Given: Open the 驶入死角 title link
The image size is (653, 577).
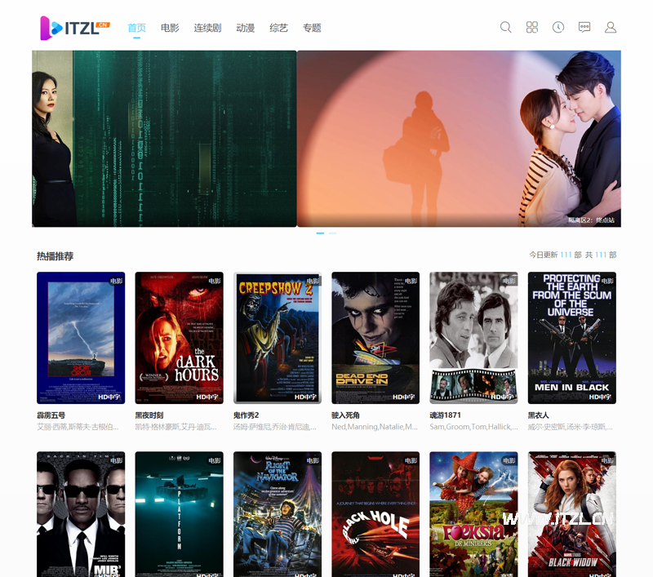Looking at the screenshot, I should (x=346, y=415).
